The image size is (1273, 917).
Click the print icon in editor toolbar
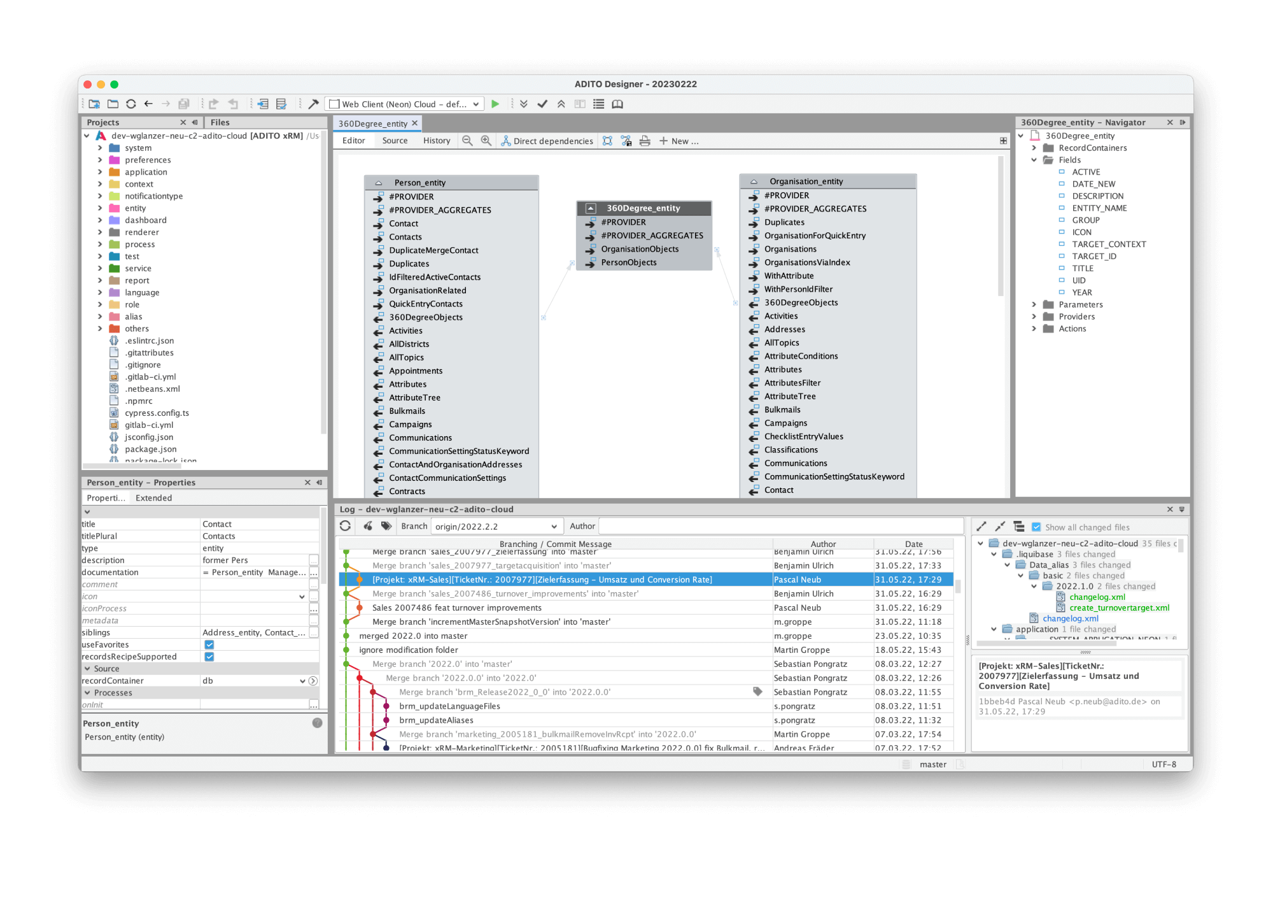click(x=645, y=141)
